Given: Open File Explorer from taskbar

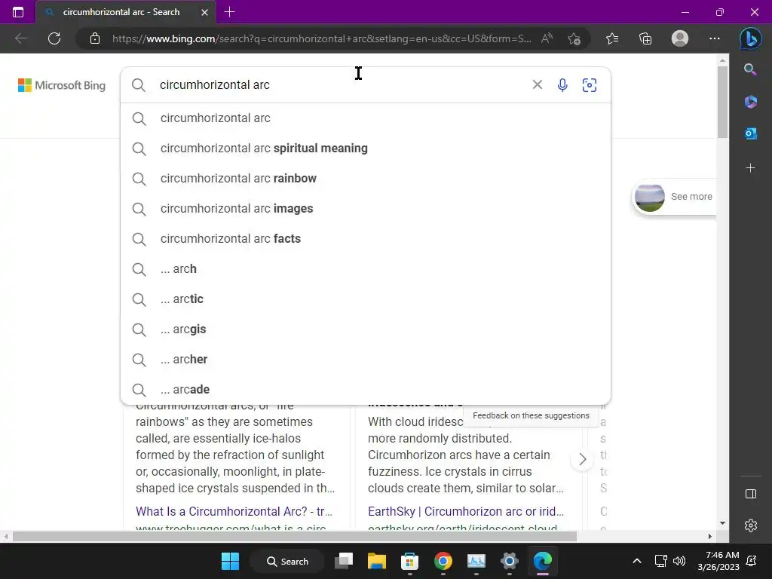Looking at the screenshot, I should tap(377, 561).
